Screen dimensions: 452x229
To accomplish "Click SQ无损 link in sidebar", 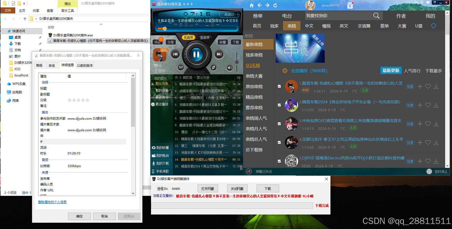I will 253,66.
